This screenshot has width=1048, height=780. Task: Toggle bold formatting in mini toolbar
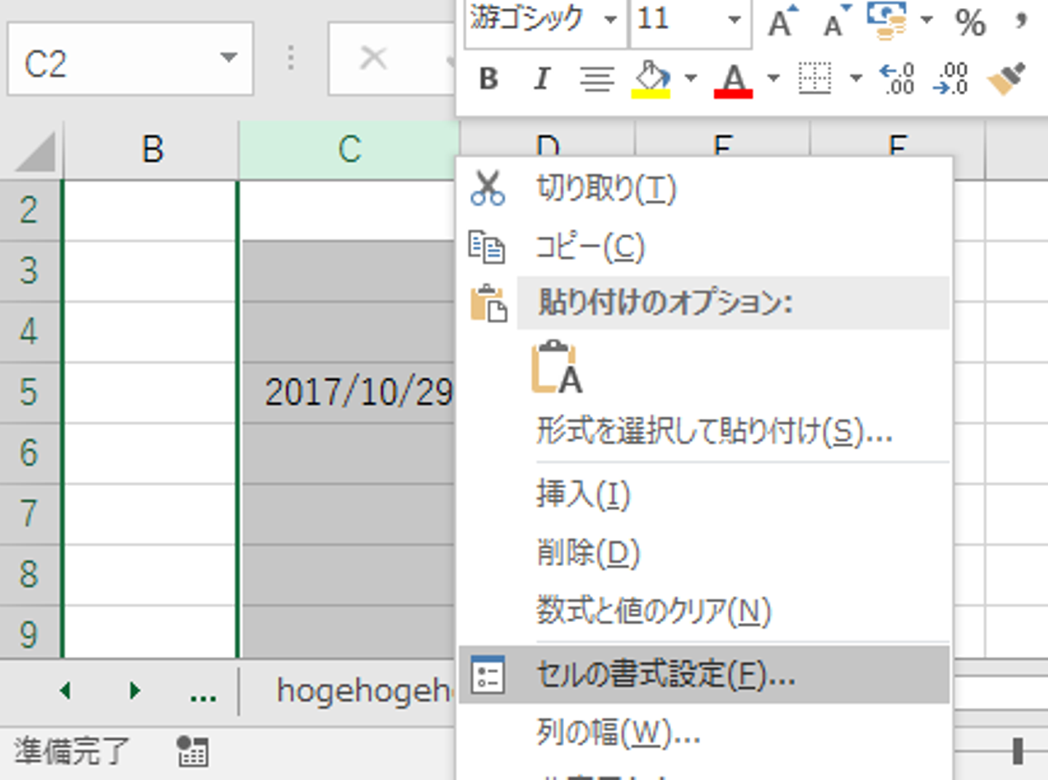[488, 79]
